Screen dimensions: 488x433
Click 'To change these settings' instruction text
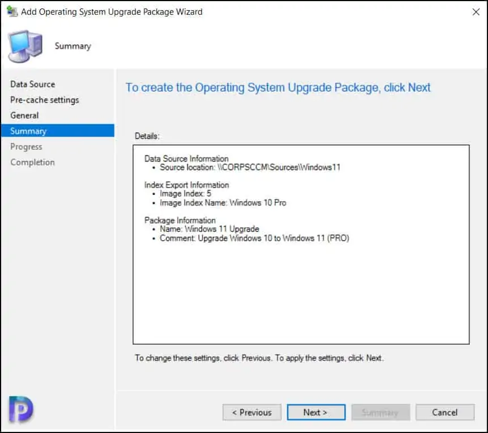[259, 358]
